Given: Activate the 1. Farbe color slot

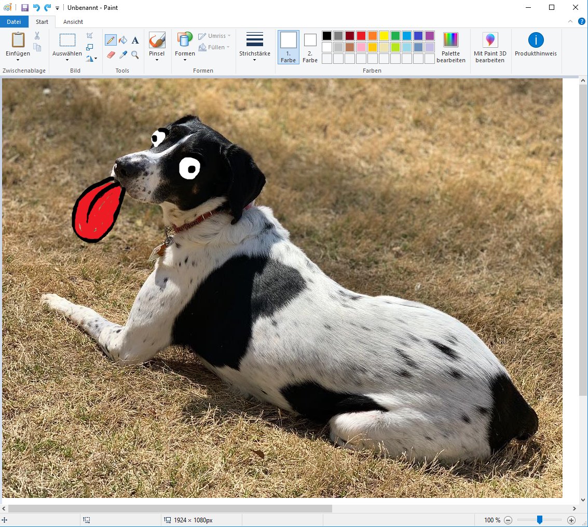Looking at the screenshot, I should click(289, 47).
